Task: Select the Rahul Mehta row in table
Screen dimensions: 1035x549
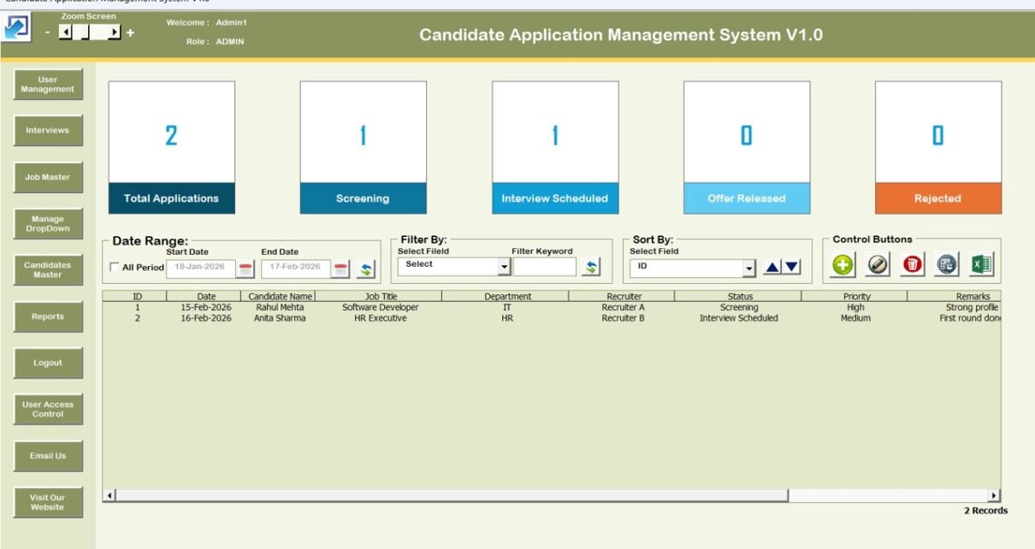Action: pos(279,307)
